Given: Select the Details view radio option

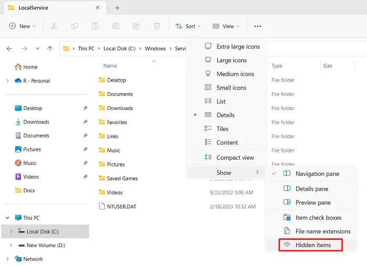Looking at the screenshot, I should [x=226, y=115].
